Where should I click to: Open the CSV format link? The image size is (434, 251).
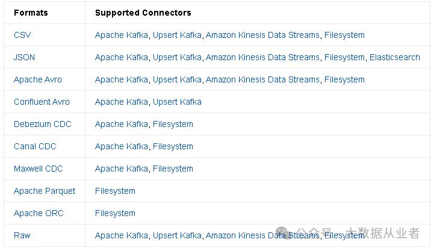click(x=22, y=35)
